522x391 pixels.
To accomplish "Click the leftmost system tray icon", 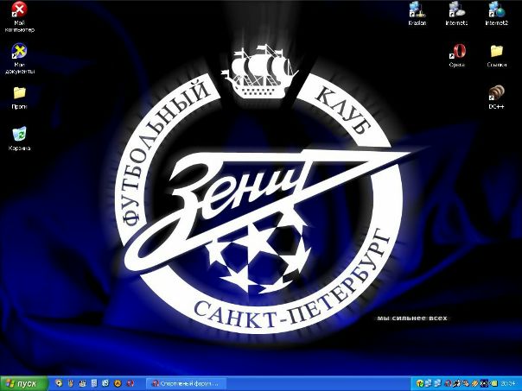I will (x=419, y=382).
